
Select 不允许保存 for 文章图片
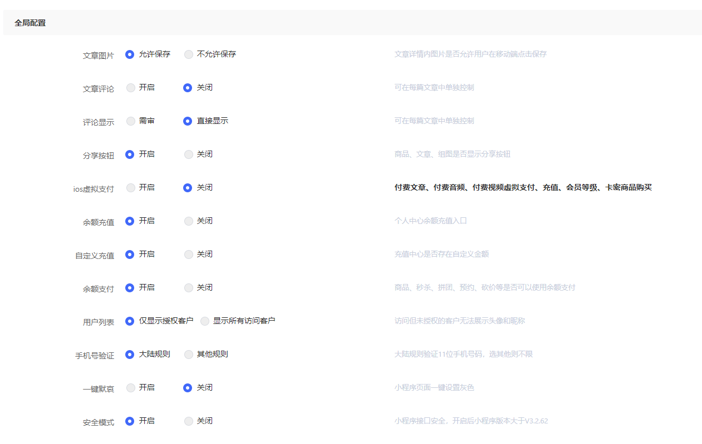pyautogui.click(x=189, y=54)
